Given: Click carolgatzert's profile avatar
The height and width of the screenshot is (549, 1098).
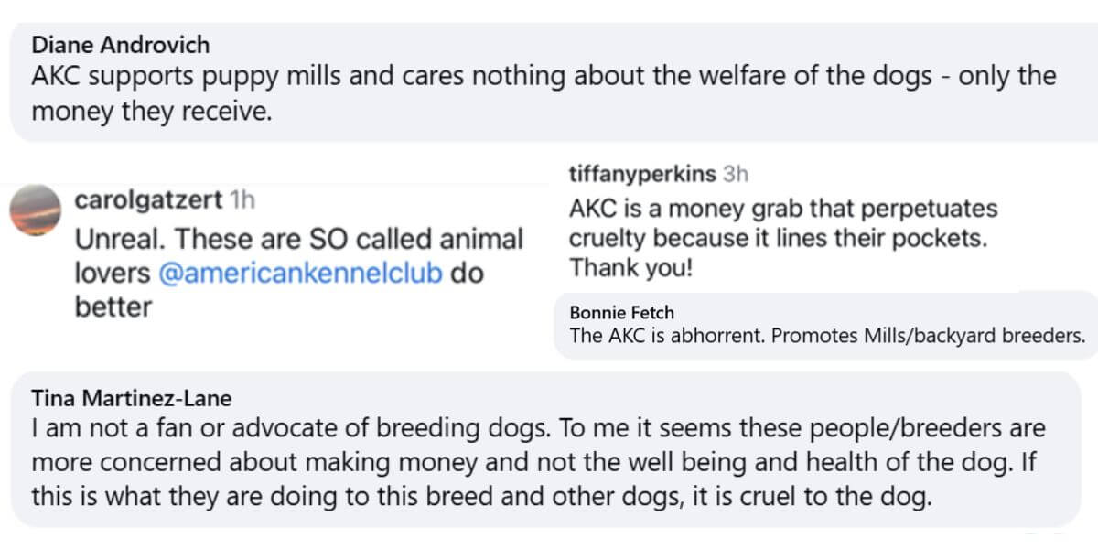Looking at the screenshot, I should click(36, 210).
